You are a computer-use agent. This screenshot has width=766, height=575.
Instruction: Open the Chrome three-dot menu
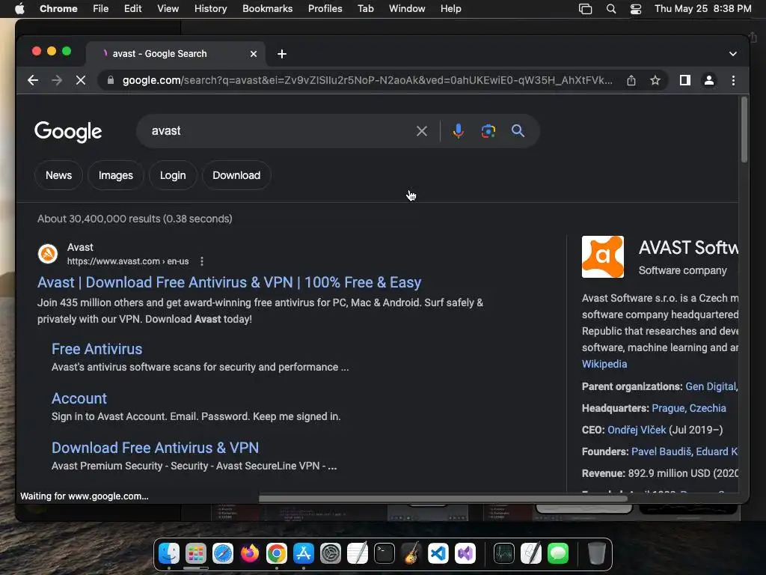733,80
